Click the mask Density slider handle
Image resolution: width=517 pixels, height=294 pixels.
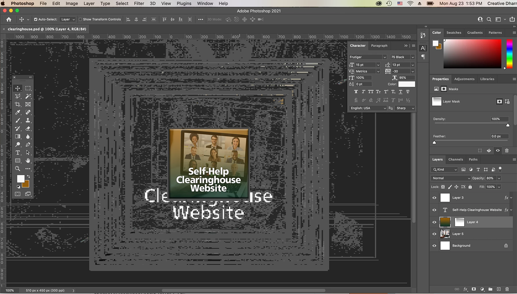point(508,125)
